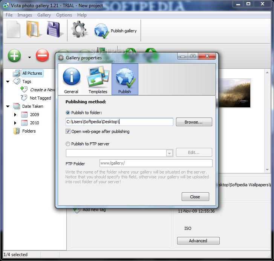
Task: Open gallery settings gear icon in toolbar
Action: (79, 29)
